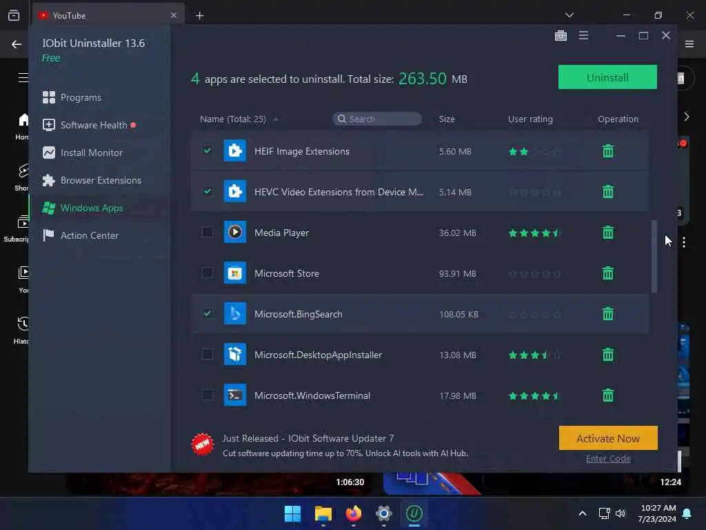Click the Microsoft Store app icon
706x530 pixels.
[x=235, y=273]
